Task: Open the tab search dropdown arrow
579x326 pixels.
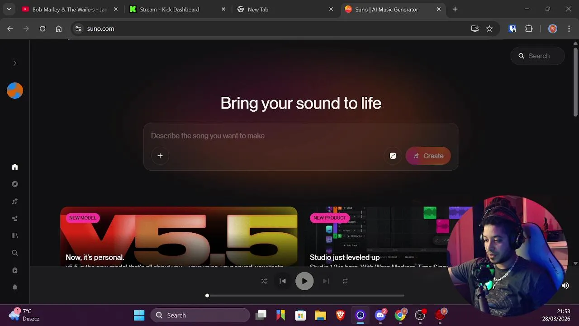Action: coord(9,9)
